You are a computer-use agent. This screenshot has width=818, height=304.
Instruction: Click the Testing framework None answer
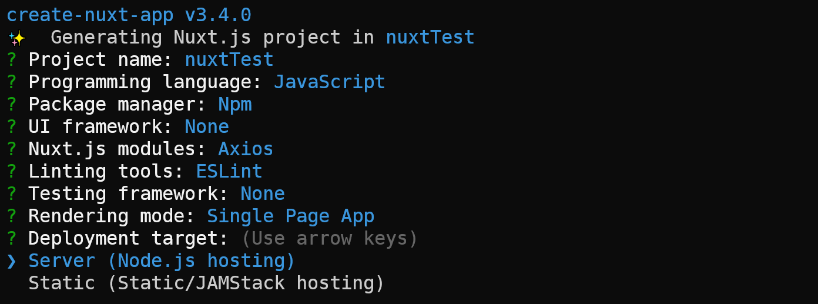pyautogui.click(x=263, y=194)
